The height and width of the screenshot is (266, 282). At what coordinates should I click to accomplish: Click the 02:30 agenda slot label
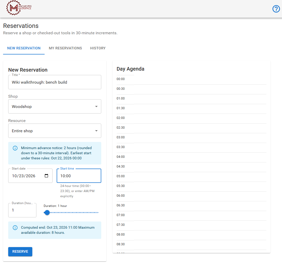(120, 127)
